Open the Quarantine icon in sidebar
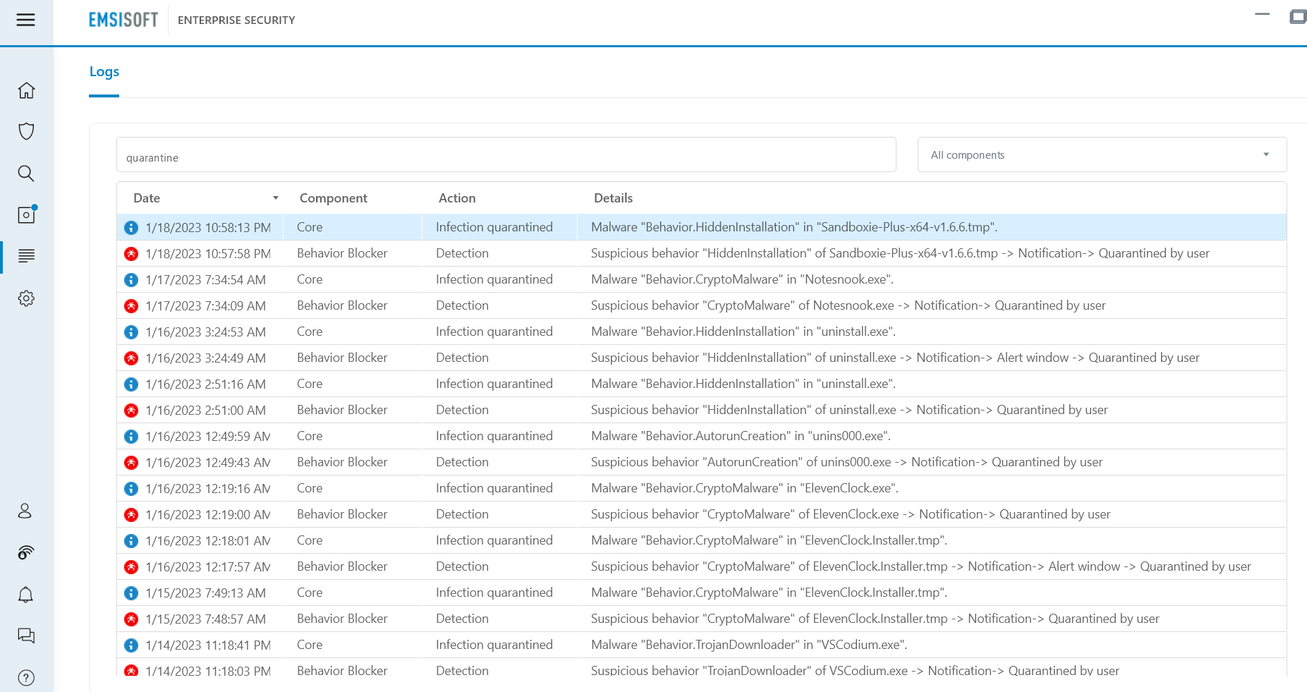 click(x=26, y=214)
